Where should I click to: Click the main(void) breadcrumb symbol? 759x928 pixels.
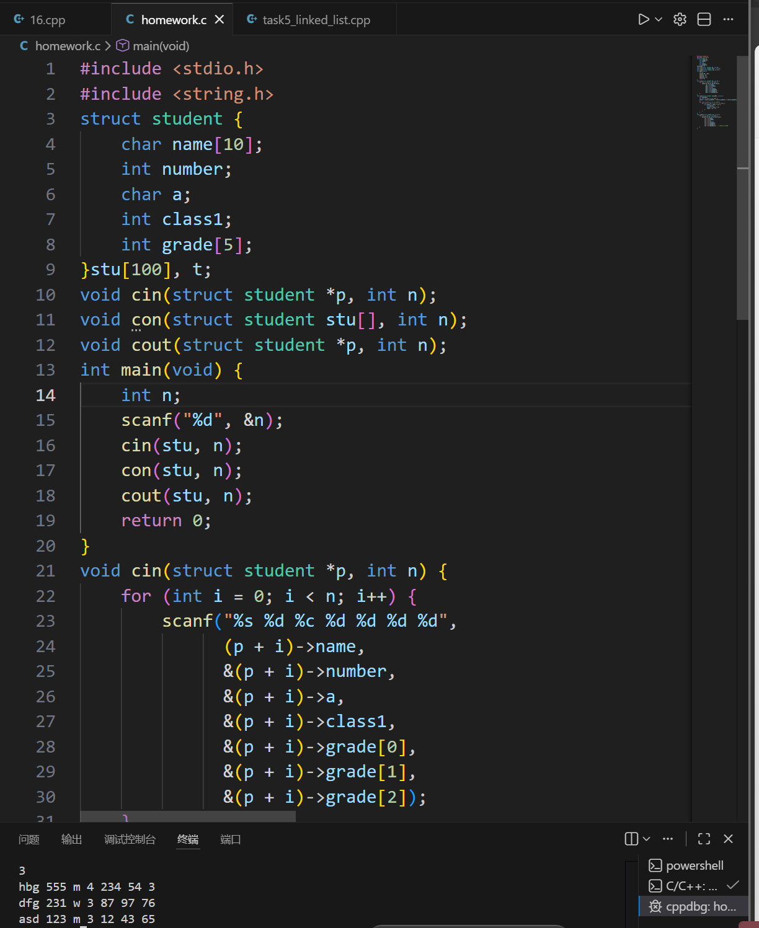(x=161, y=46)
